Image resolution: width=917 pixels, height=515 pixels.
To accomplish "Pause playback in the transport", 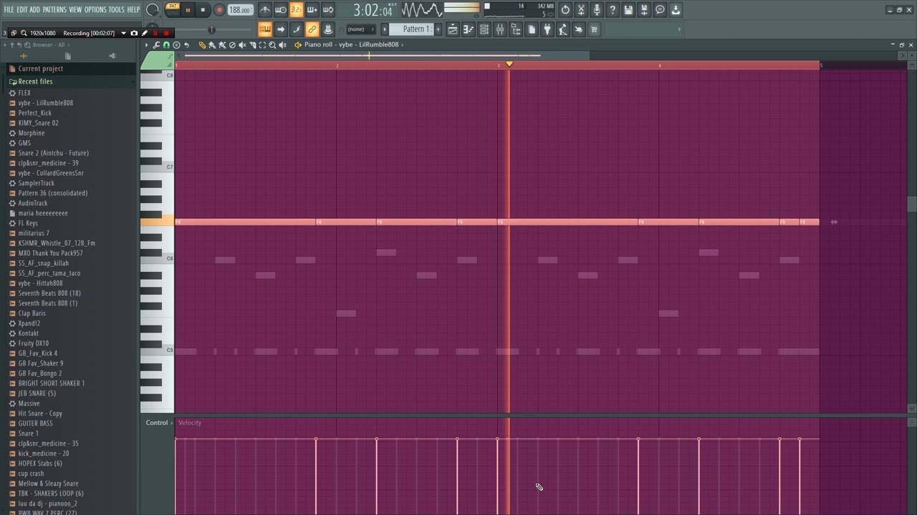I will pyautogui.click(x=188, y=10).
